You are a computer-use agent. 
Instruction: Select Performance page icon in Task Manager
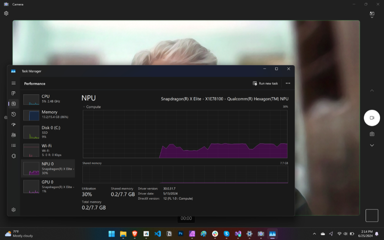point(13,104)
